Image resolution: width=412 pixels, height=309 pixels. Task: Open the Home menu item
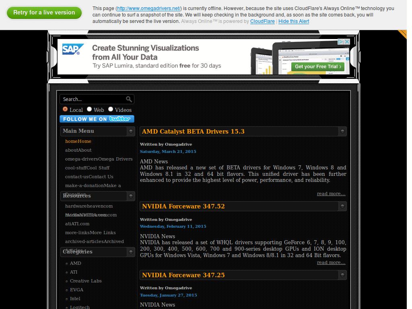(x=78, y=141)
